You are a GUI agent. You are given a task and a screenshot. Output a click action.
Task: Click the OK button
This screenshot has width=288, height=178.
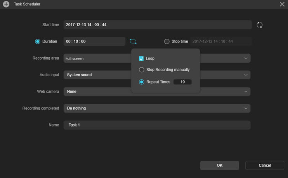(219, 165)
